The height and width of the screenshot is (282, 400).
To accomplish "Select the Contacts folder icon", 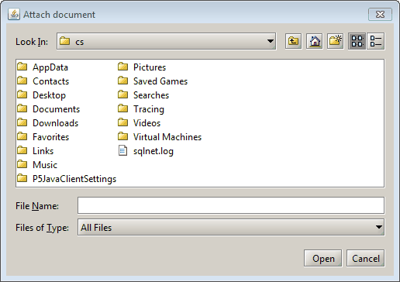I will pos(22,81).
